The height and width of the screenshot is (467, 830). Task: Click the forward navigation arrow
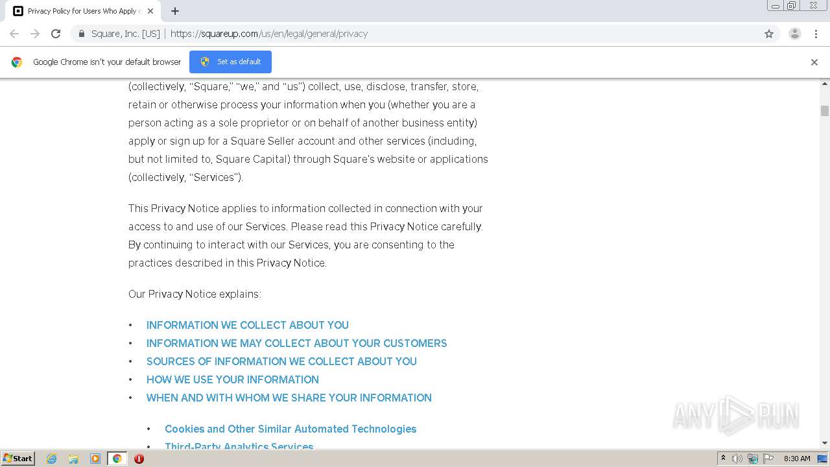point(35,34)
